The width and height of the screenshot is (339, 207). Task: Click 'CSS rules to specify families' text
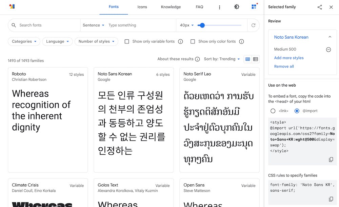tap(293, 175)
